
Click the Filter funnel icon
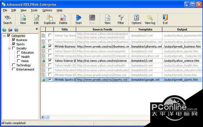pos(121,18)
